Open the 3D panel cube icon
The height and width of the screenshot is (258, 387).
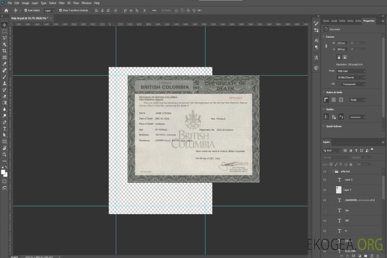pos(316,68)
